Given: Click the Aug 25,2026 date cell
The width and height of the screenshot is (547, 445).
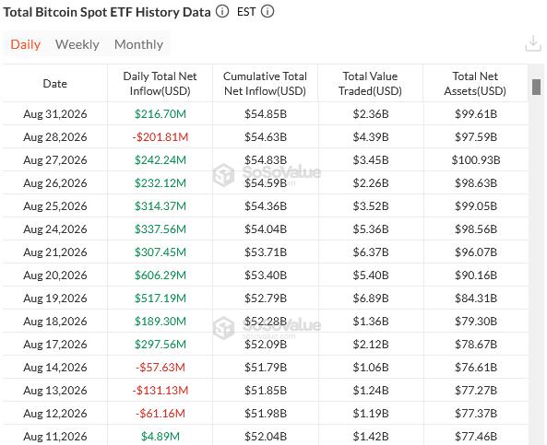Looking at the screenshot, I should tap(55, 206).
